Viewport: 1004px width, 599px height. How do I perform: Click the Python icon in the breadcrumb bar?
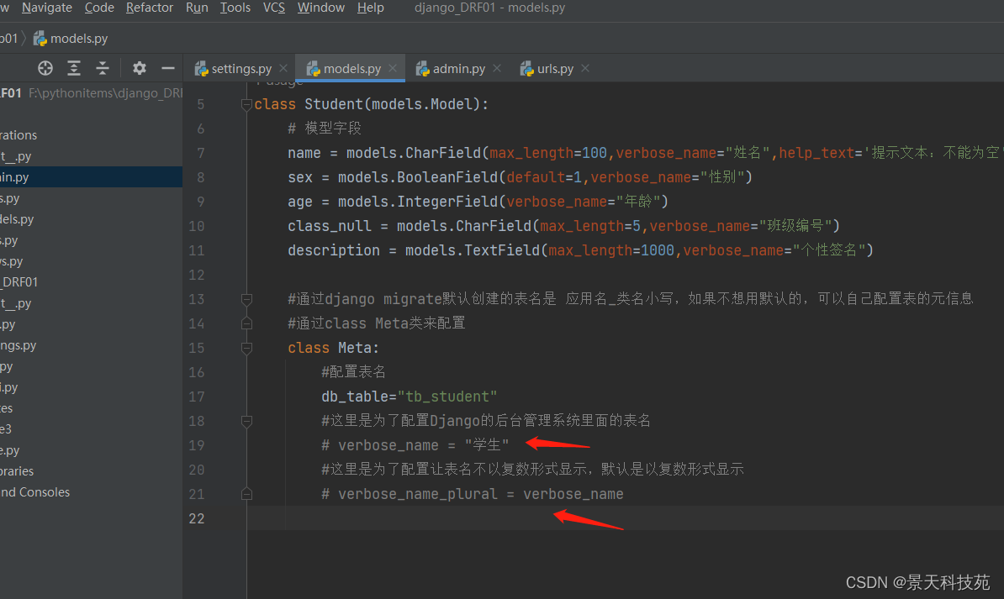click(x=39, y=38)
